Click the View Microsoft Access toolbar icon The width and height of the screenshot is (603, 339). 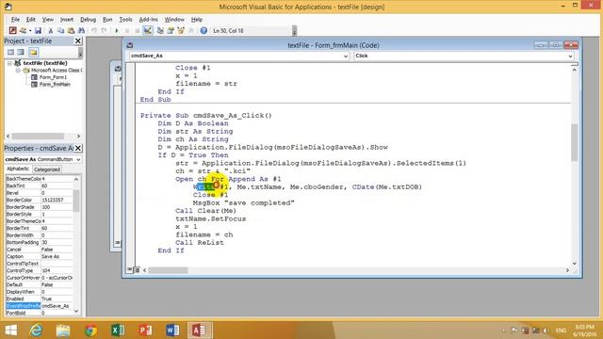[12, 30]
